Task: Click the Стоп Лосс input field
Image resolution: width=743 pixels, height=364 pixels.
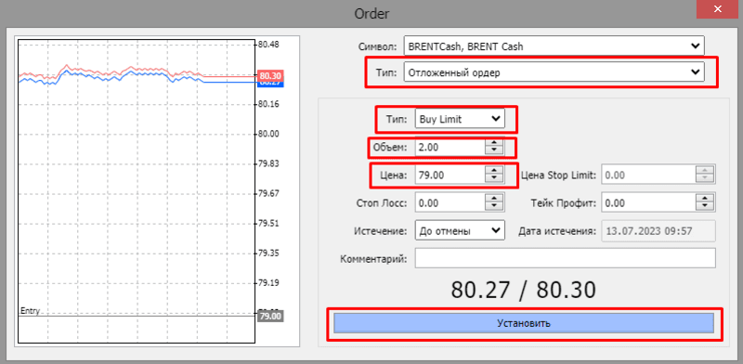Action: coord(450,202)
